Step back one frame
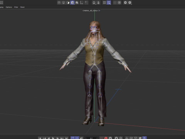This screenshot has width=185, height=139. tap(49, 138)
